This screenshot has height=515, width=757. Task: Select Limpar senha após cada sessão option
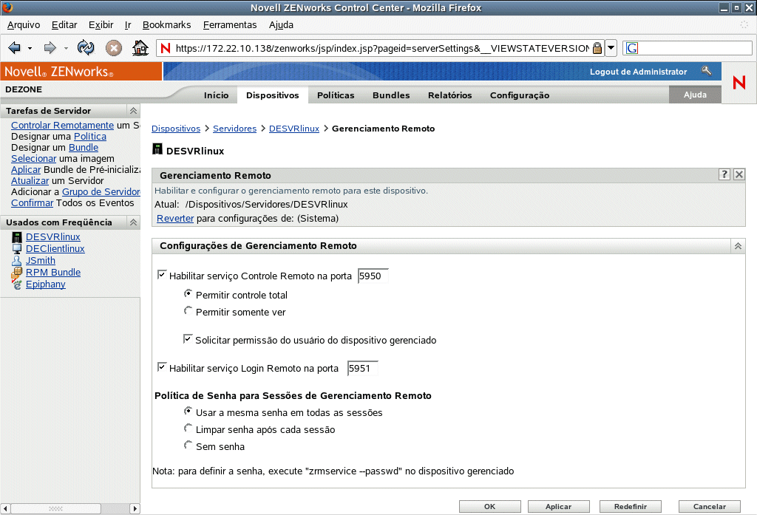(189, 428)
